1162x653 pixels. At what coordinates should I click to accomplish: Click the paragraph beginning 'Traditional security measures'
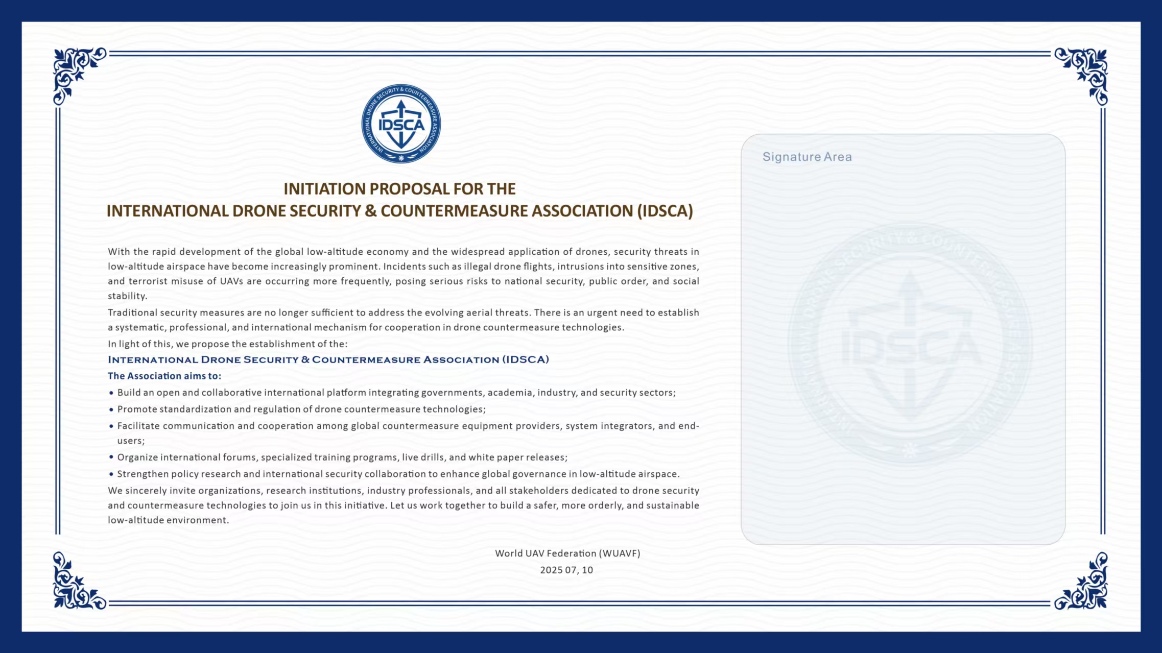pos(404,320)
